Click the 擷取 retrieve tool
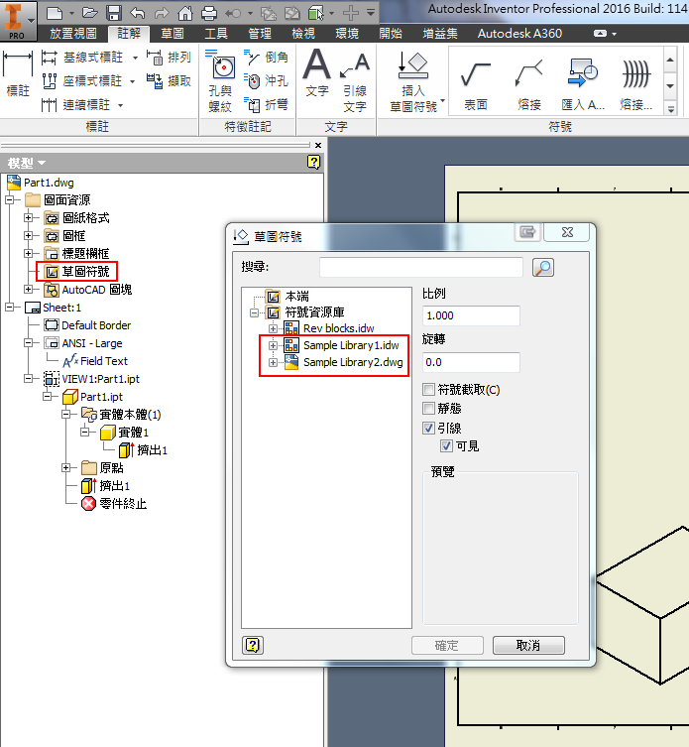Viewport: 689px width, 747px height. (169, 81)
